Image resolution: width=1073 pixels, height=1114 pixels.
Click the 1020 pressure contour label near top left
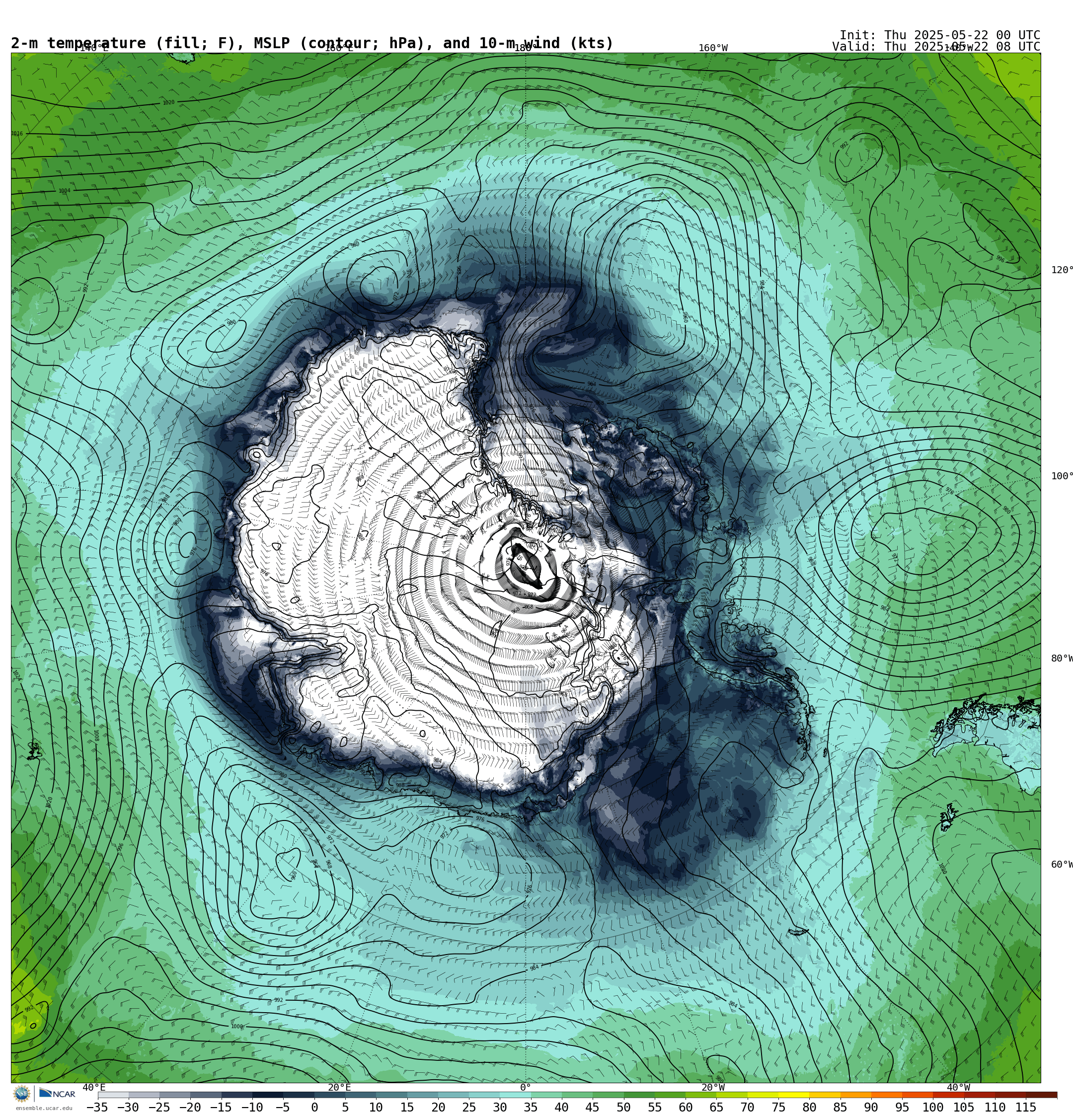(x=169, y=102)
